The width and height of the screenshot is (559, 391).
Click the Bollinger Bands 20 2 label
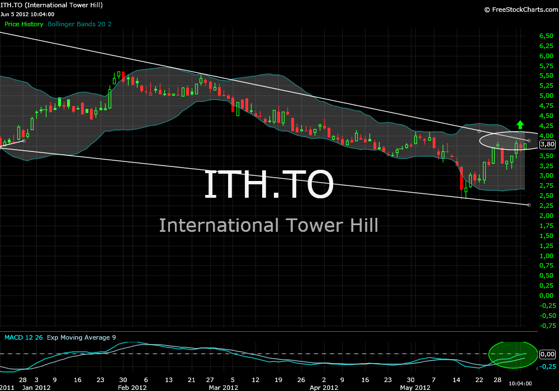[x=79, y=24]
